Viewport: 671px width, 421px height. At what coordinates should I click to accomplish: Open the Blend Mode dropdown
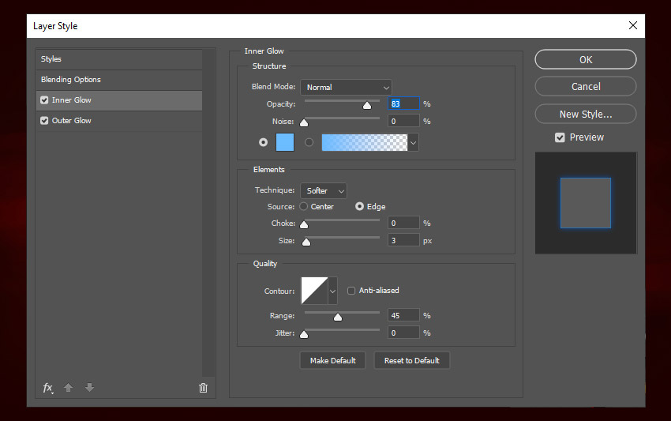click(346, 87)
